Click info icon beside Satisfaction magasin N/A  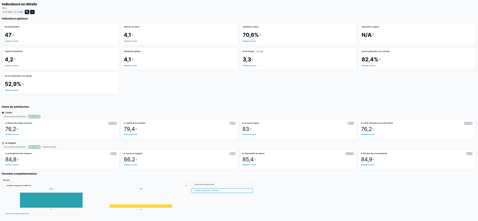tap(373, 35)
